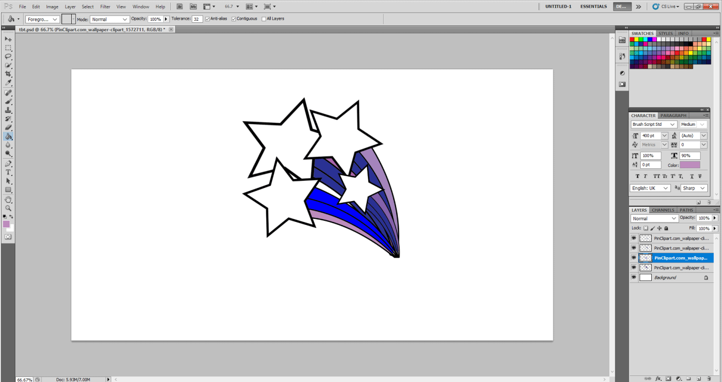The height and width of the screenshot is (382, 722).
Task: Select the Horizontal Type tool
Action: [x=8, y=172]
